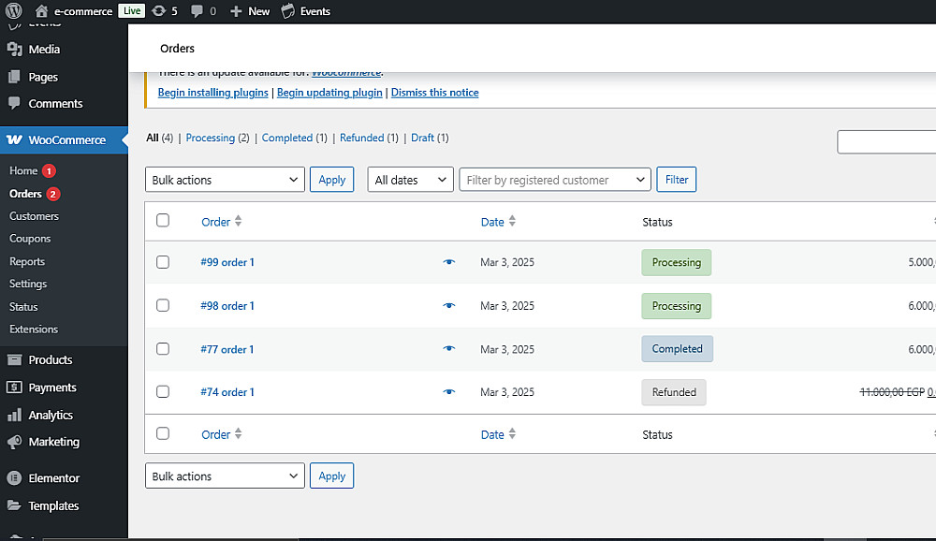Open the updates icon showing 5
936x541 pixels.
(159, 11)
